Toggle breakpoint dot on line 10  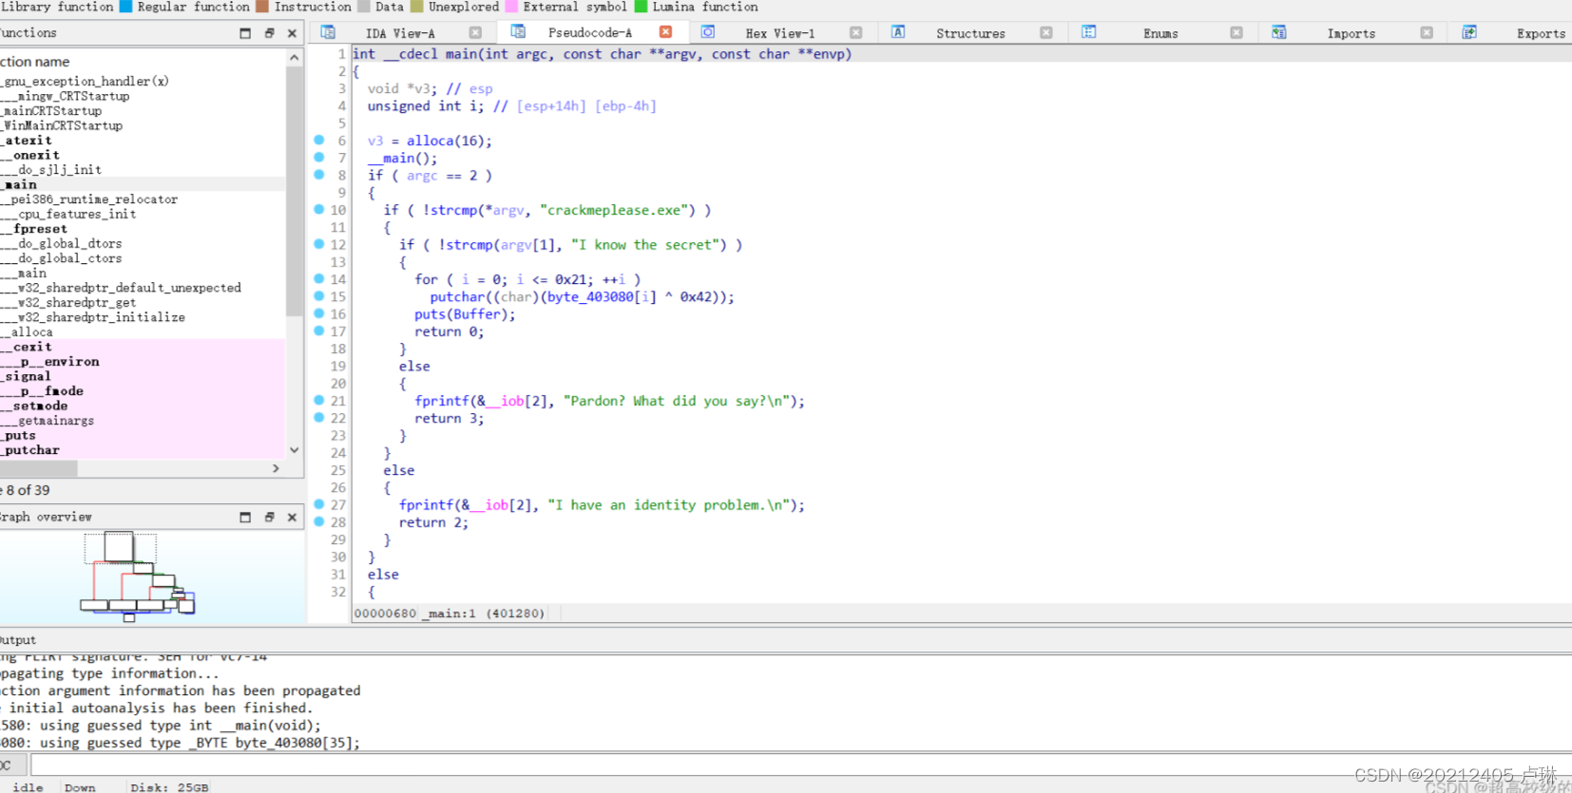coord(319,209)
